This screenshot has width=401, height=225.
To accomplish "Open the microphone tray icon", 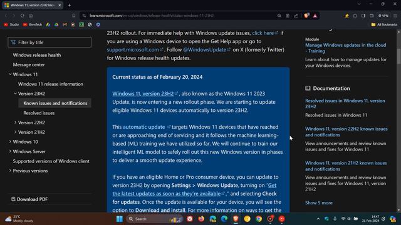I will (x=335, y=219).
